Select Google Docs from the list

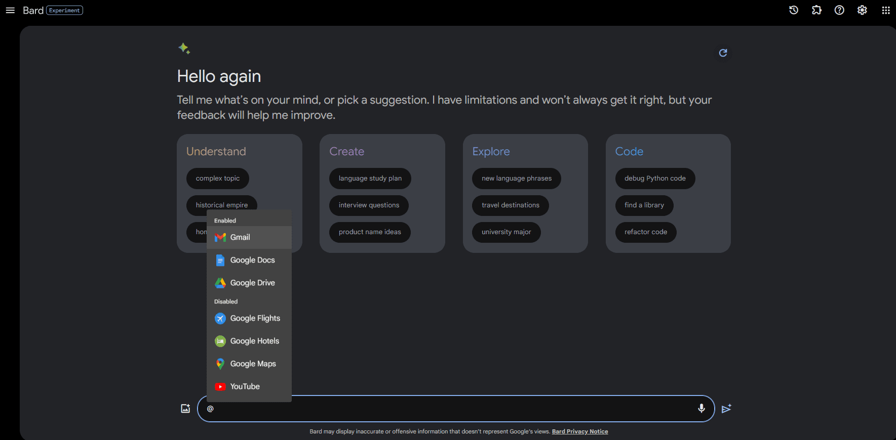pyautogui.click(x=249, y=260)
